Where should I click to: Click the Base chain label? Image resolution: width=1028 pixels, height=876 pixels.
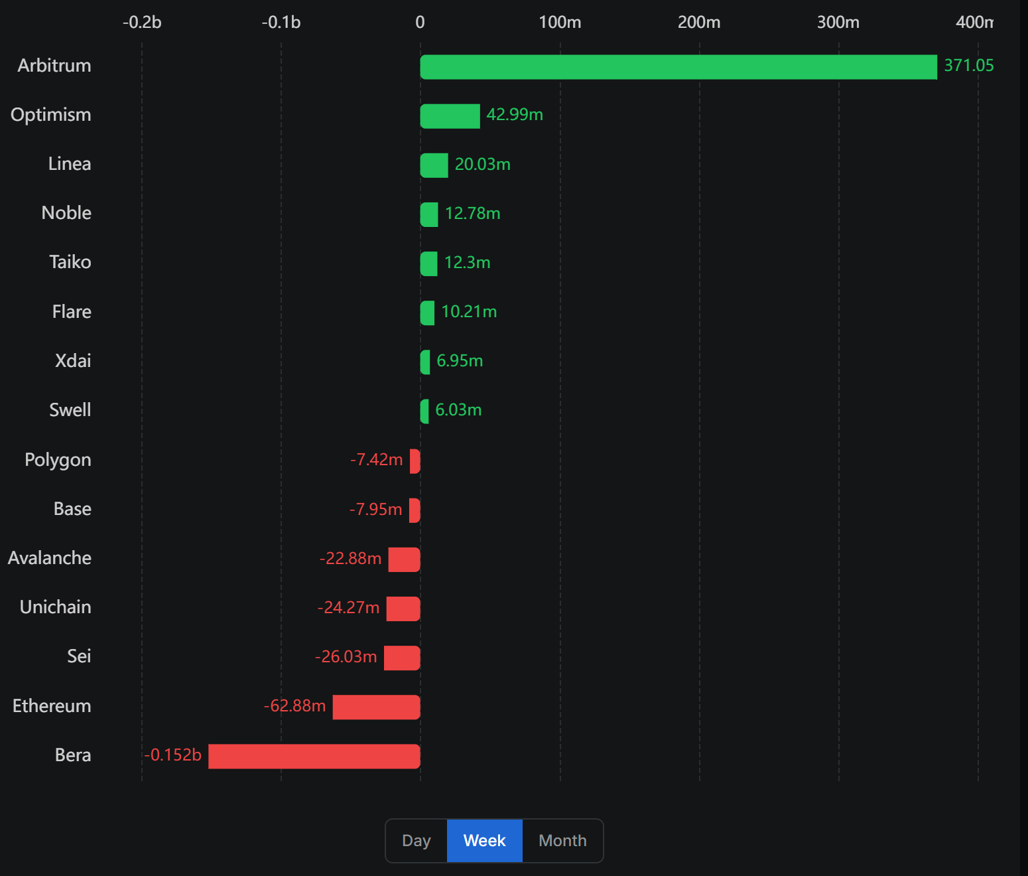click(72, 509)
